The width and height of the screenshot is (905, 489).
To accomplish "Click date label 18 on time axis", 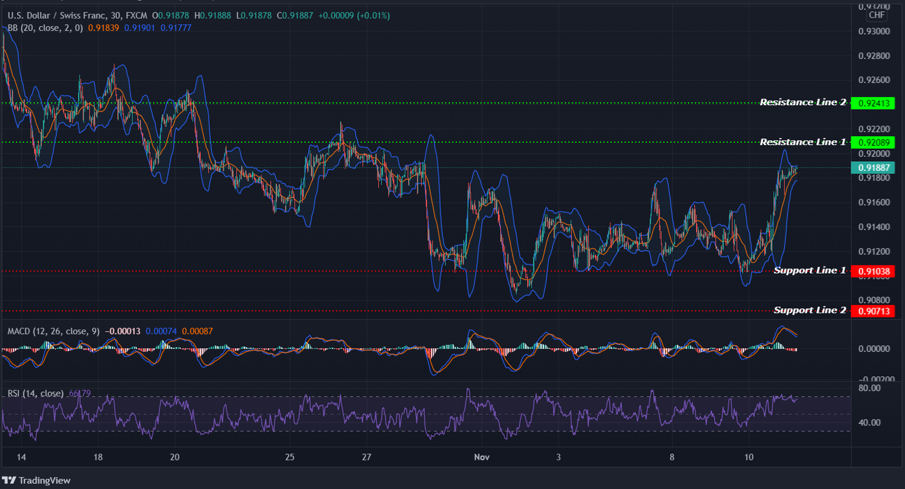I will (x=98, y=457).
